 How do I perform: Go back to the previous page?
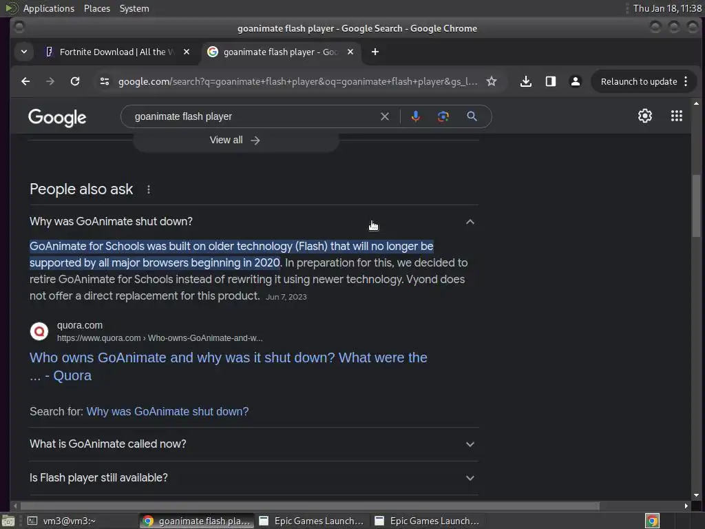pos(25,81)
